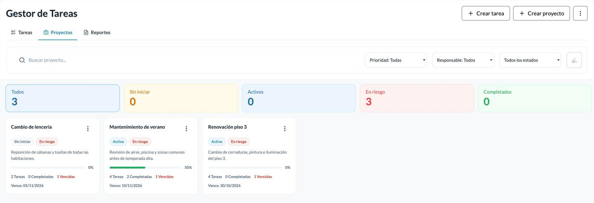Filter by the Sin iniciar summary card
594x203 pixels.
point(181,98)
